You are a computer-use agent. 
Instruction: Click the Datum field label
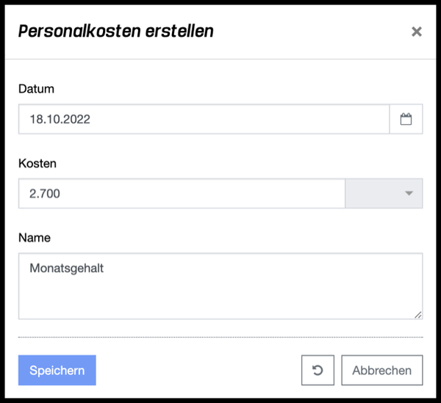[x=36, y=89]
